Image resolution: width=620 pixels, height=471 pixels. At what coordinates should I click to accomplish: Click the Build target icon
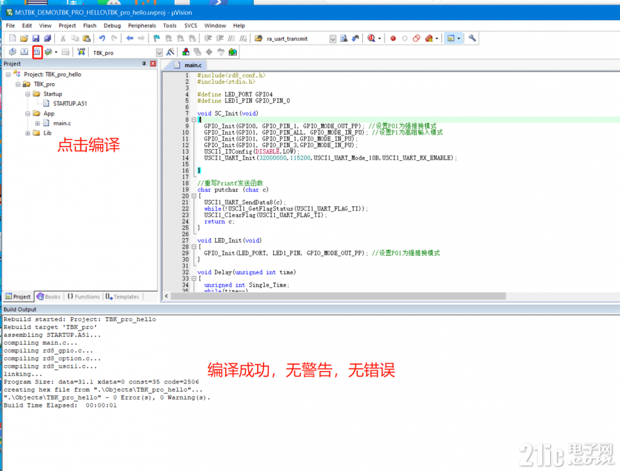(x=24, y=52)
